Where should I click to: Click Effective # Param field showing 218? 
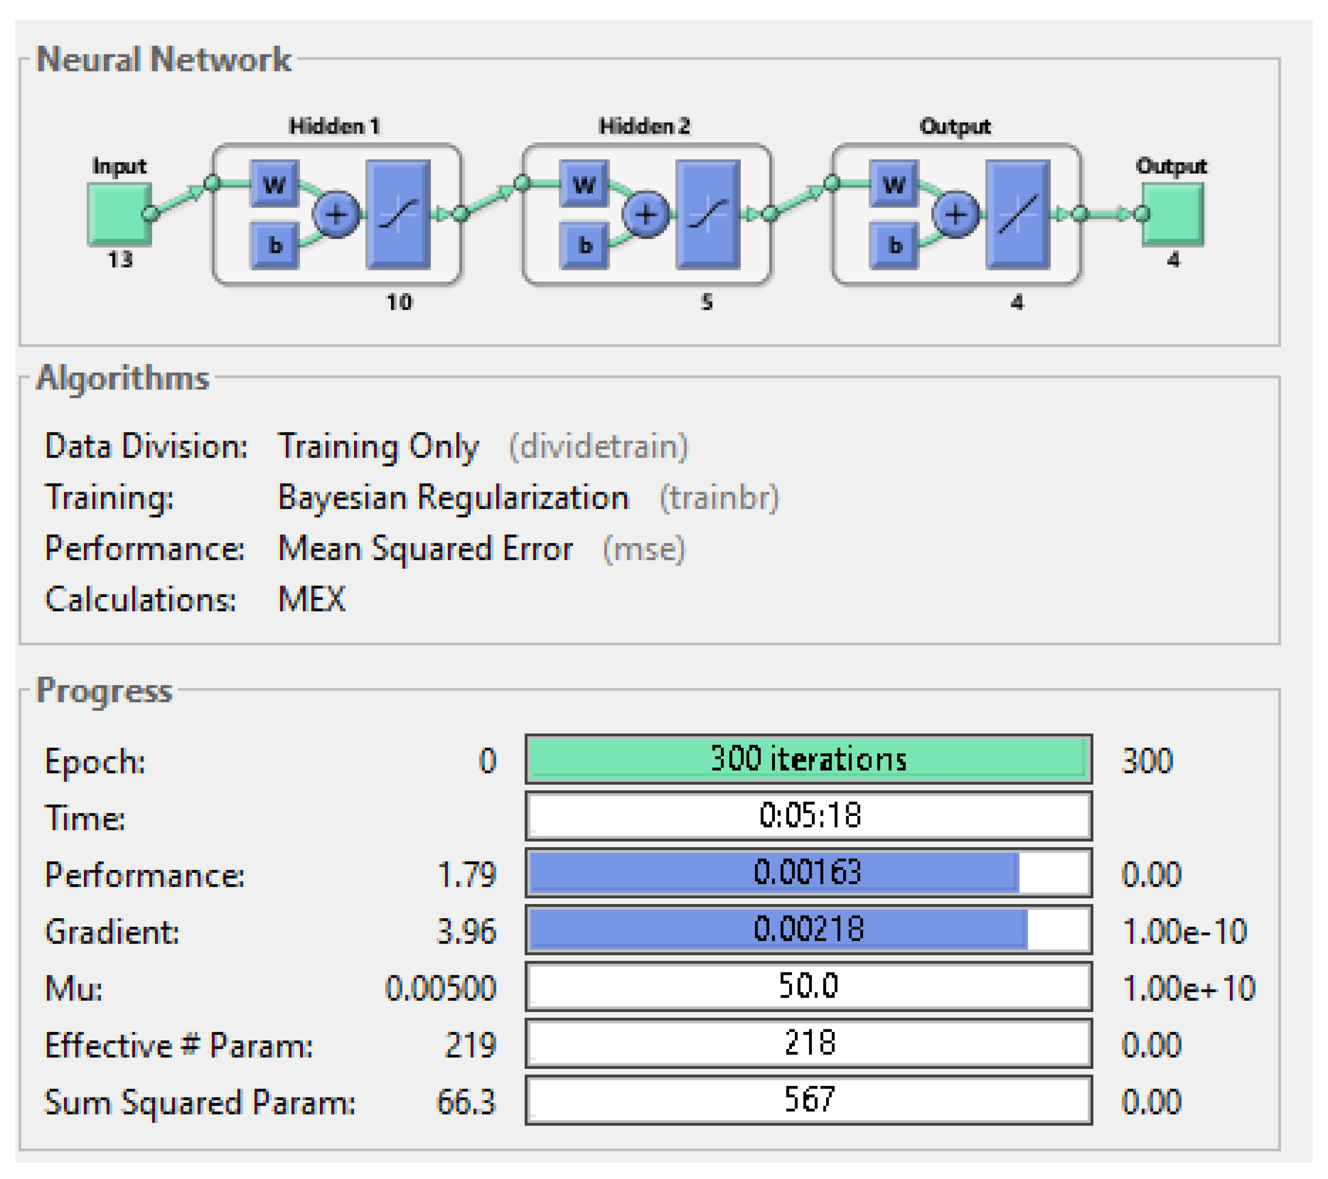click(808, 1043)
